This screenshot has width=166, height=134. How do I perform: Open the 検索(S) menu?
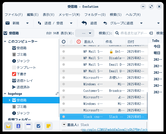(116, 15)
